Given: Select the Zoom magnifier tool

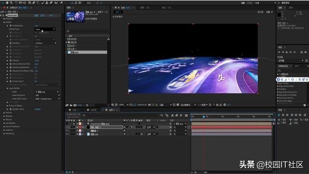Looking at the screenshot, I should tap(12, 2).
